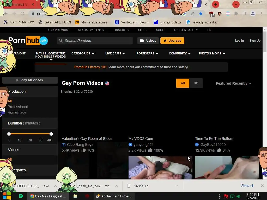Click the US flag icon beside page heading
Viewport: 267px width, 200px height.
point(107,83)
